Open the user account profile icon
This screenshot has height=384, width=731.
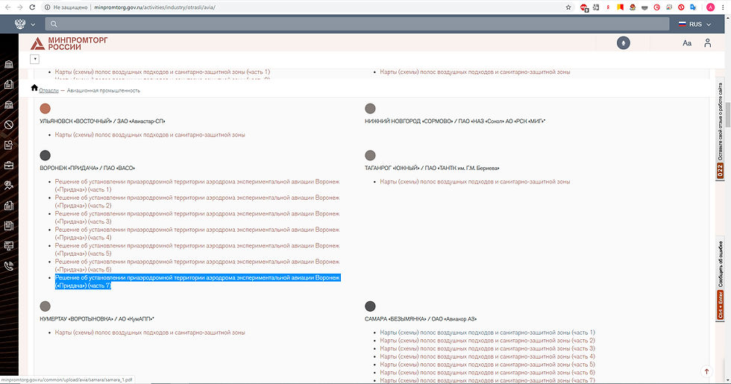(x=707, y=43)
